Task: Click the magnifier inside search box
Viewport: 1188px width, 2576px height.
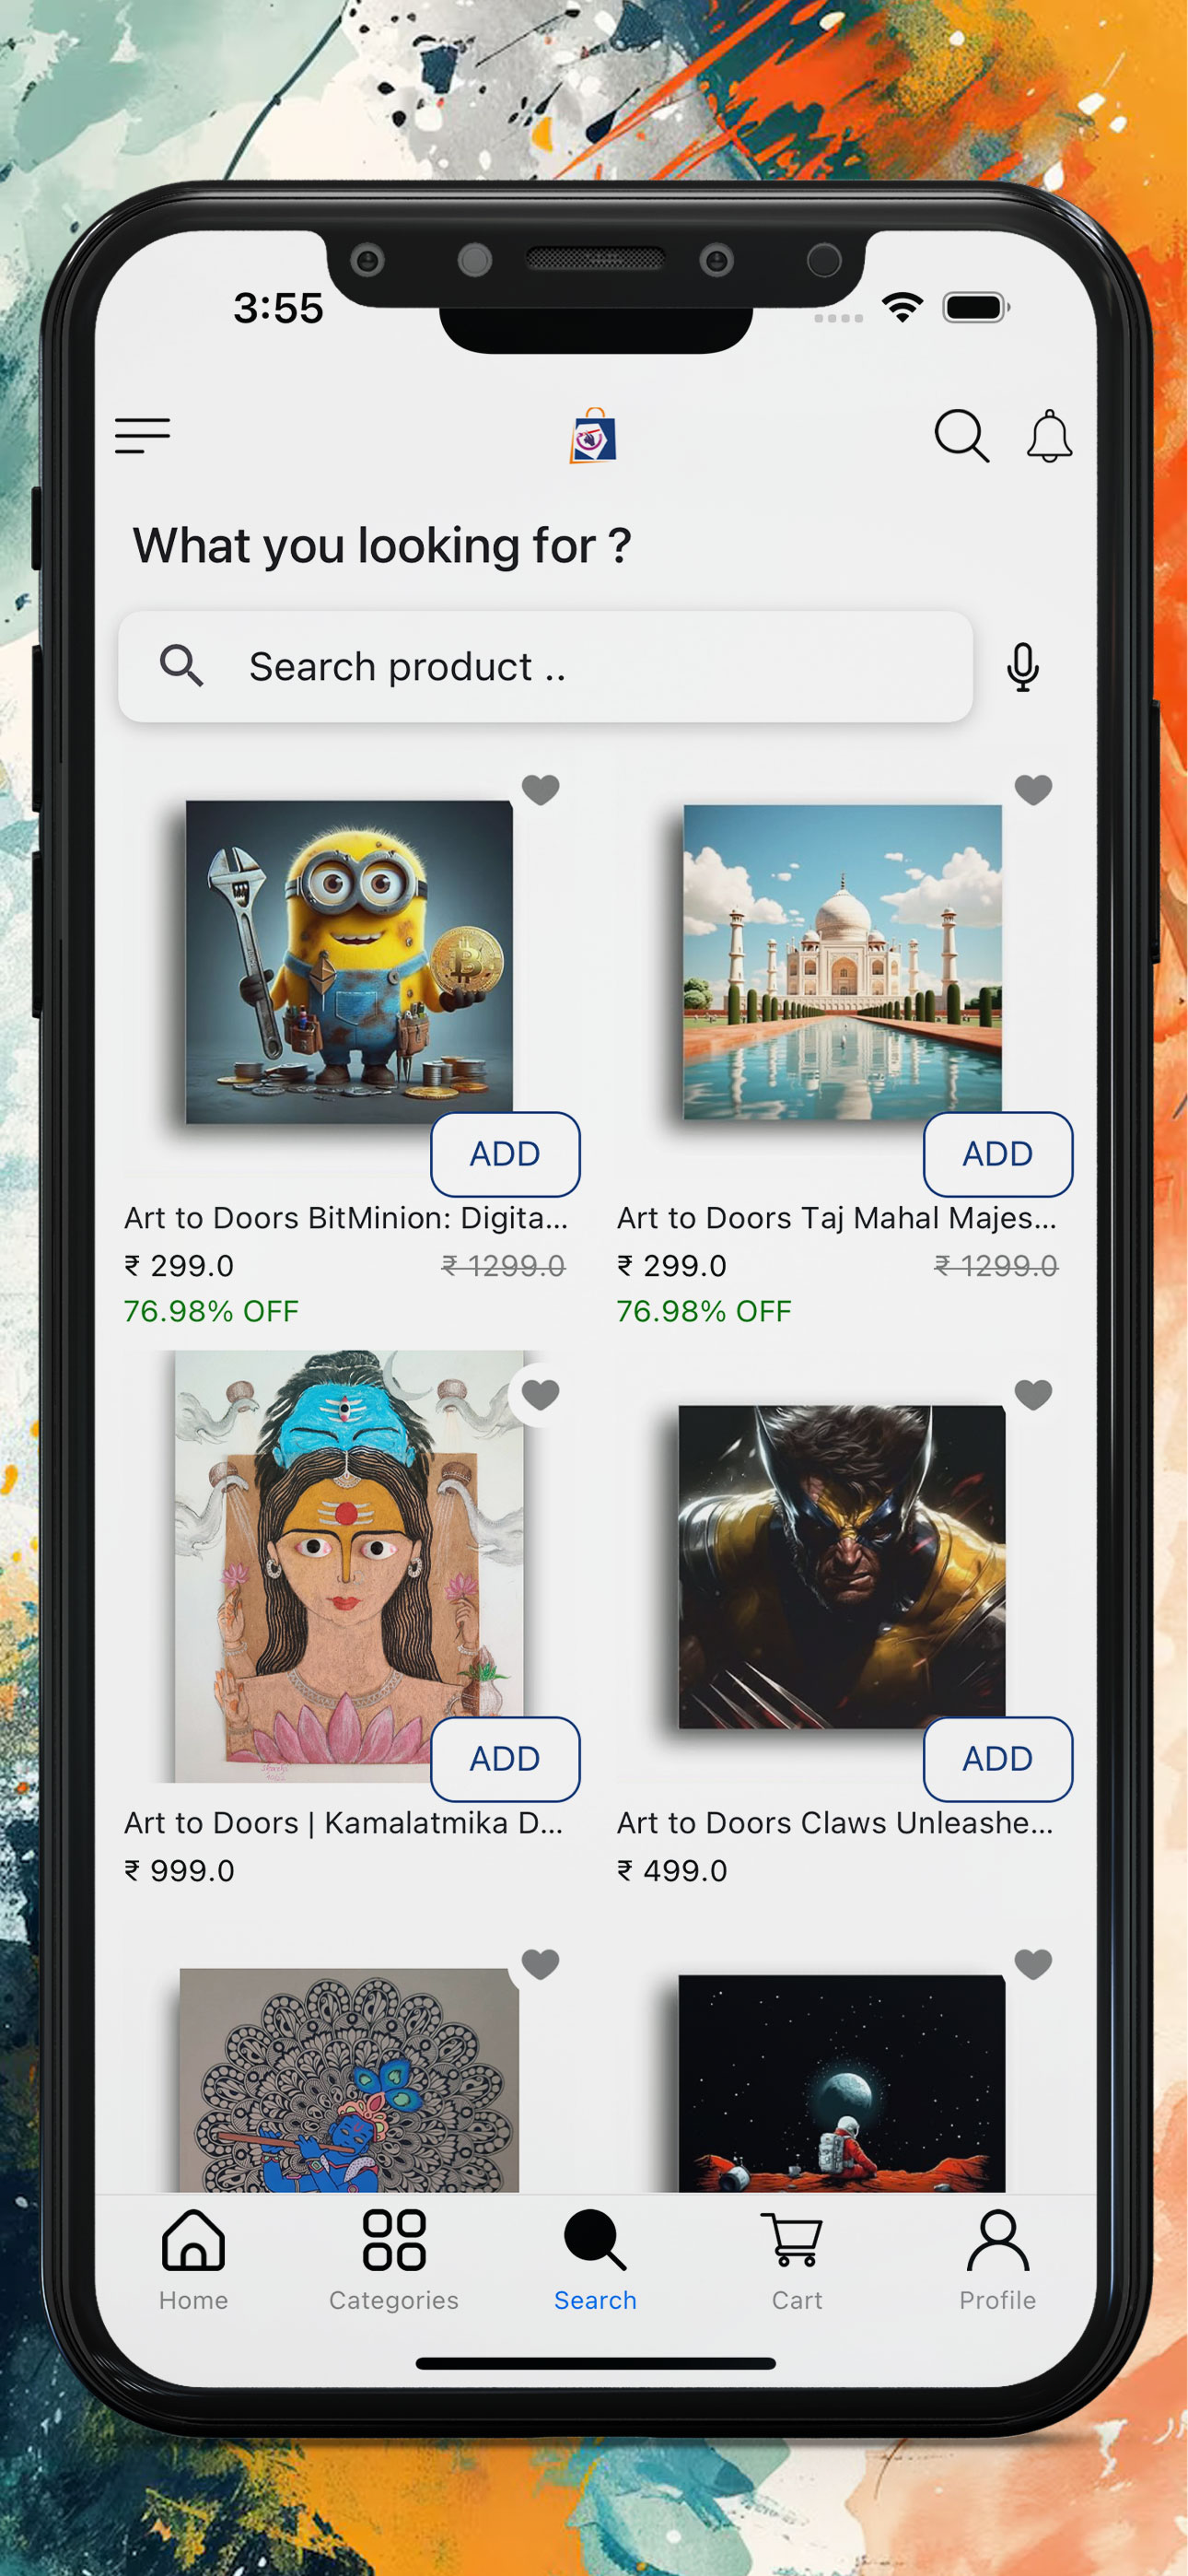Action: click(x=181, y=666)
